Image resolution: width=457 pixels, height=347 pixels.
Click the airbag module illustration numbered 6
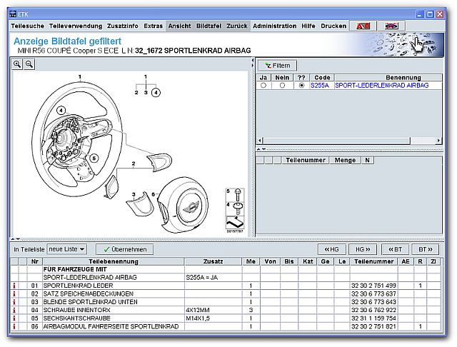coord(183,206)
